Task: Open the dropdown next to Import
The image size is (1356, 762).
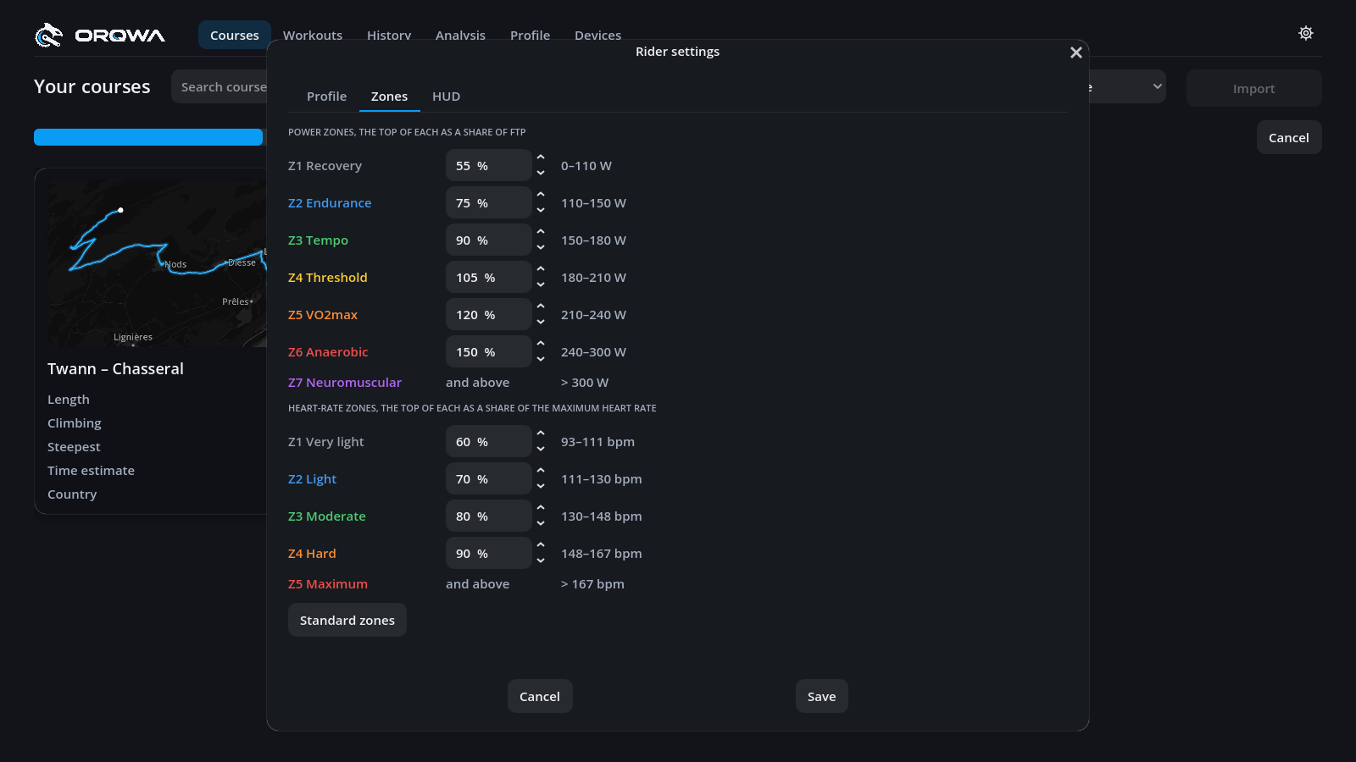Action: pos(1128,86)
